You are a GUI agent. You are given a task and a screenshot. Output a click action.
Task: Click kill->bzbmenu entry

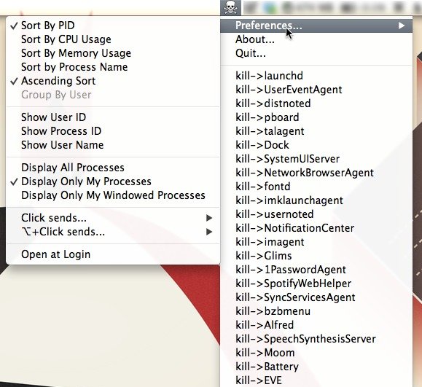316,311
